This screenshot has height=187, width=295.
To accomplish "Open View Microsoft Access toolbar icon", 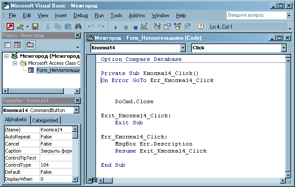I will [x=10, y=26].
